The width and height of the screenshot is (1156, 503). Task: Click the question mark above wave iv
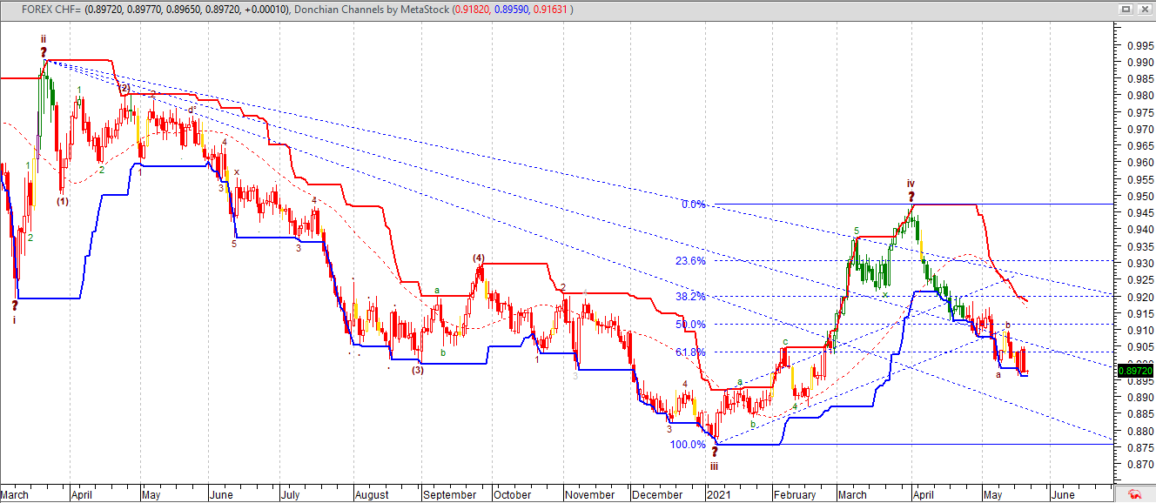911,196
